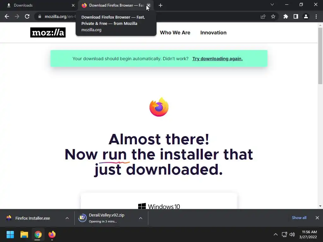This screenshot has width=323, height=242.
Task: Open the volume tray icon
Action: click(292, 234)
